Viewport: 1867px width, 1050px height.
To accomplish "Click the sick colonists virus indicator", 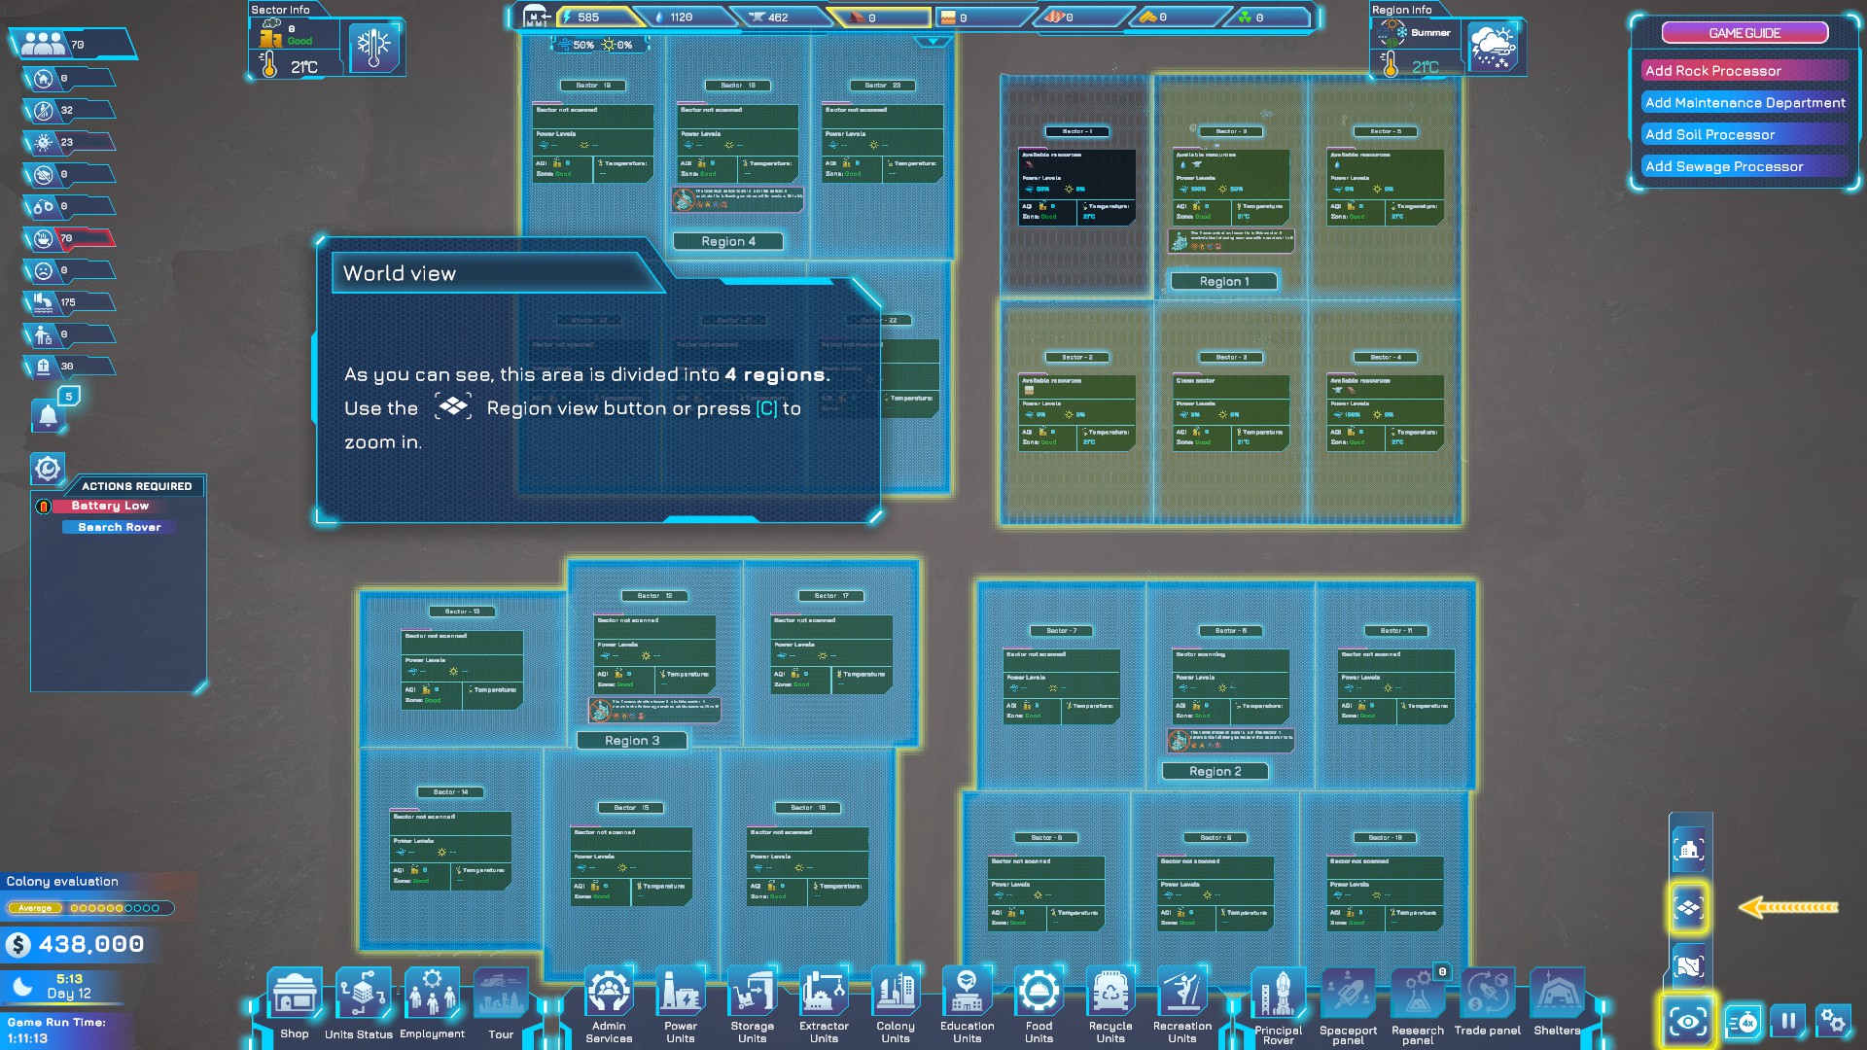I will coord(68,142).
